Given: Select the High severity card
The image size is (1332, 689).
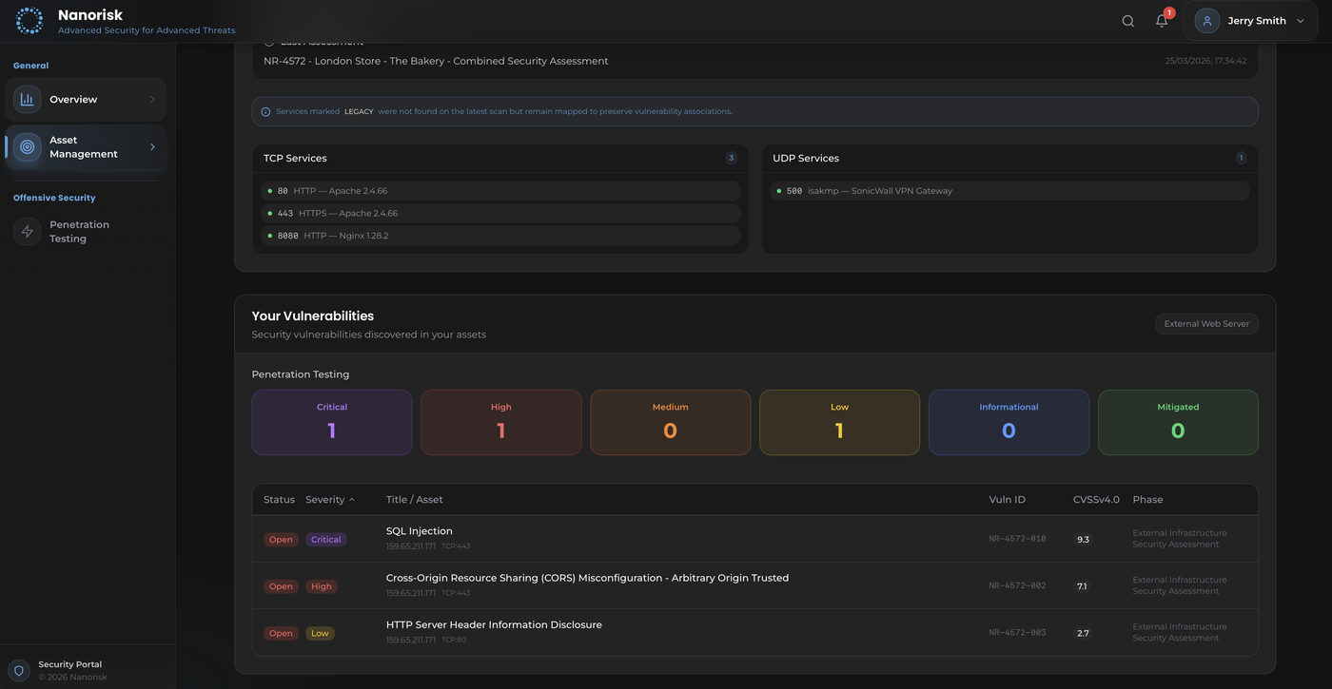Looking at the screenshot, I should pos(500,422).
